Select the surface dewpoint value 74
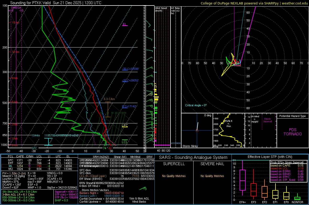309x205 pixels. (105, 148)
